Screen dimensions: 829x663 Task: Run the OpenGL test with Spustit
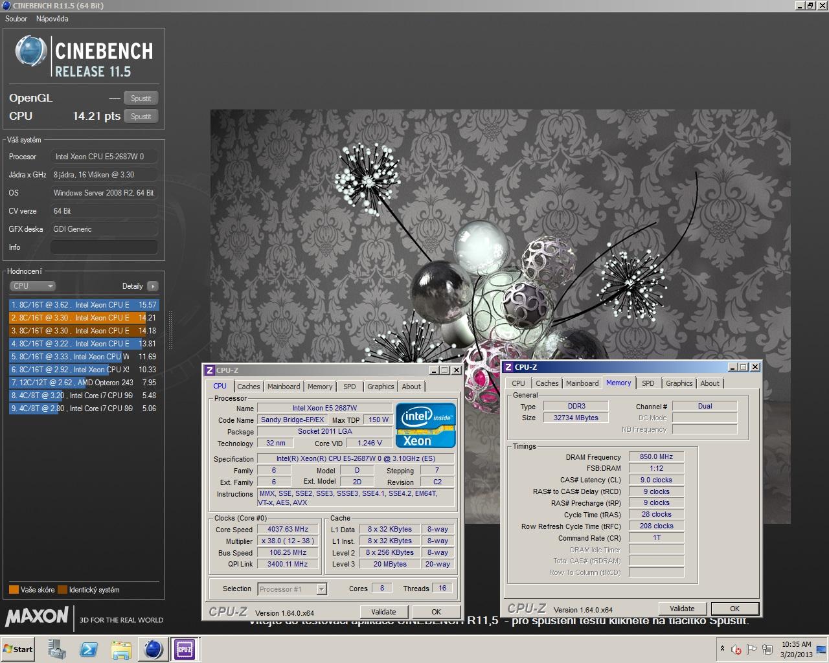141,98
